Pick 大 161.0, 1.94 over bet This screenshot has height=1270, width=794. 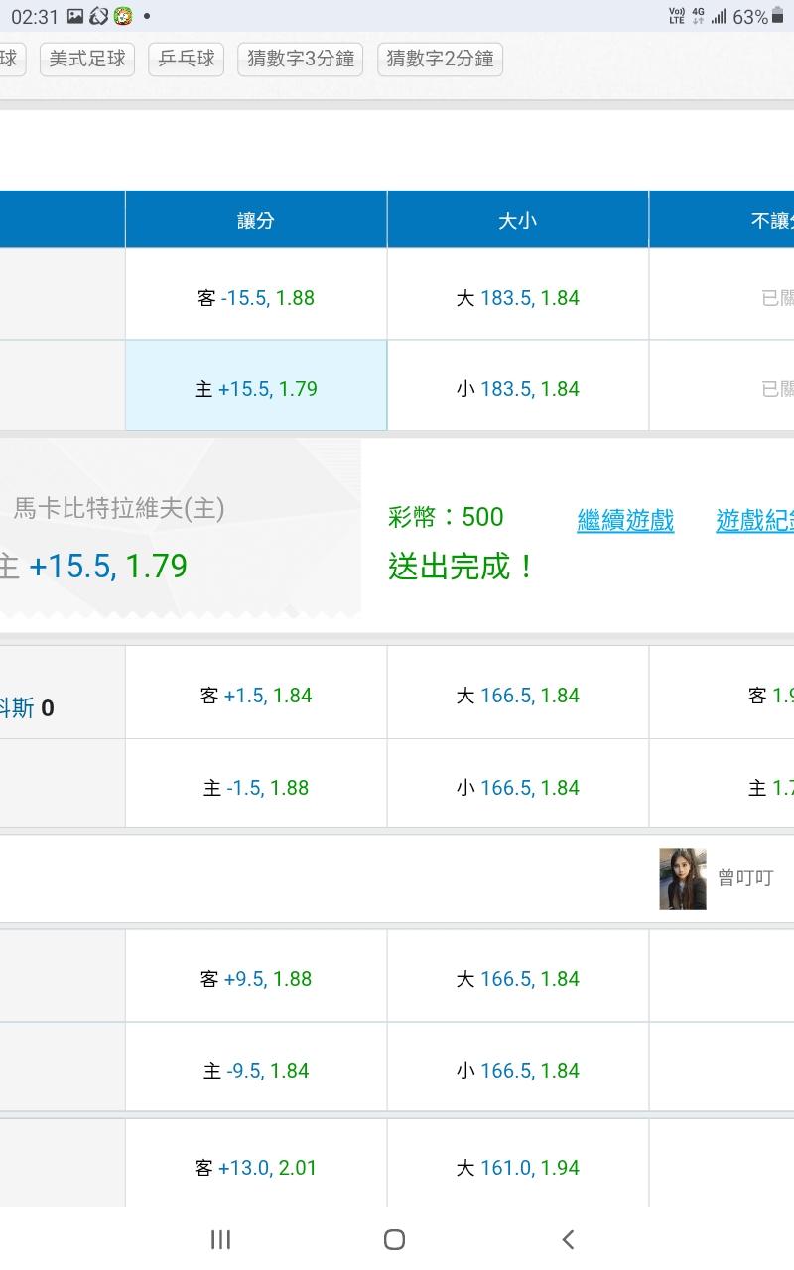coord(517,1168)
